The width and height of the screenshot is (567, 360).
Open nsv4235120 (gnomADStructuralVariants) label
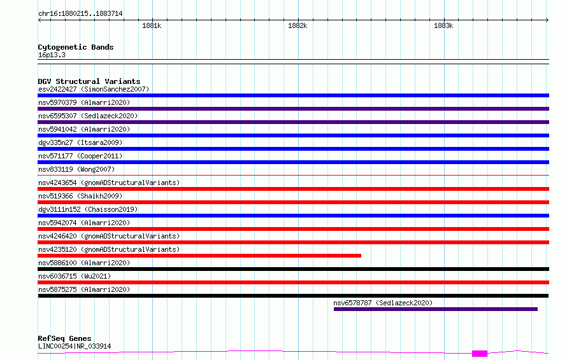coord(109,249)
